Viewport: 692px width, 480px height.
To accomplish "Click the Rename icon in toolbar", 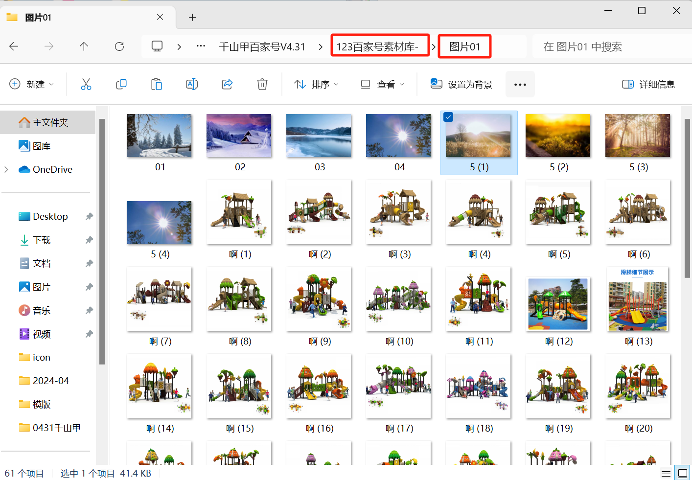I will (192, 84).
